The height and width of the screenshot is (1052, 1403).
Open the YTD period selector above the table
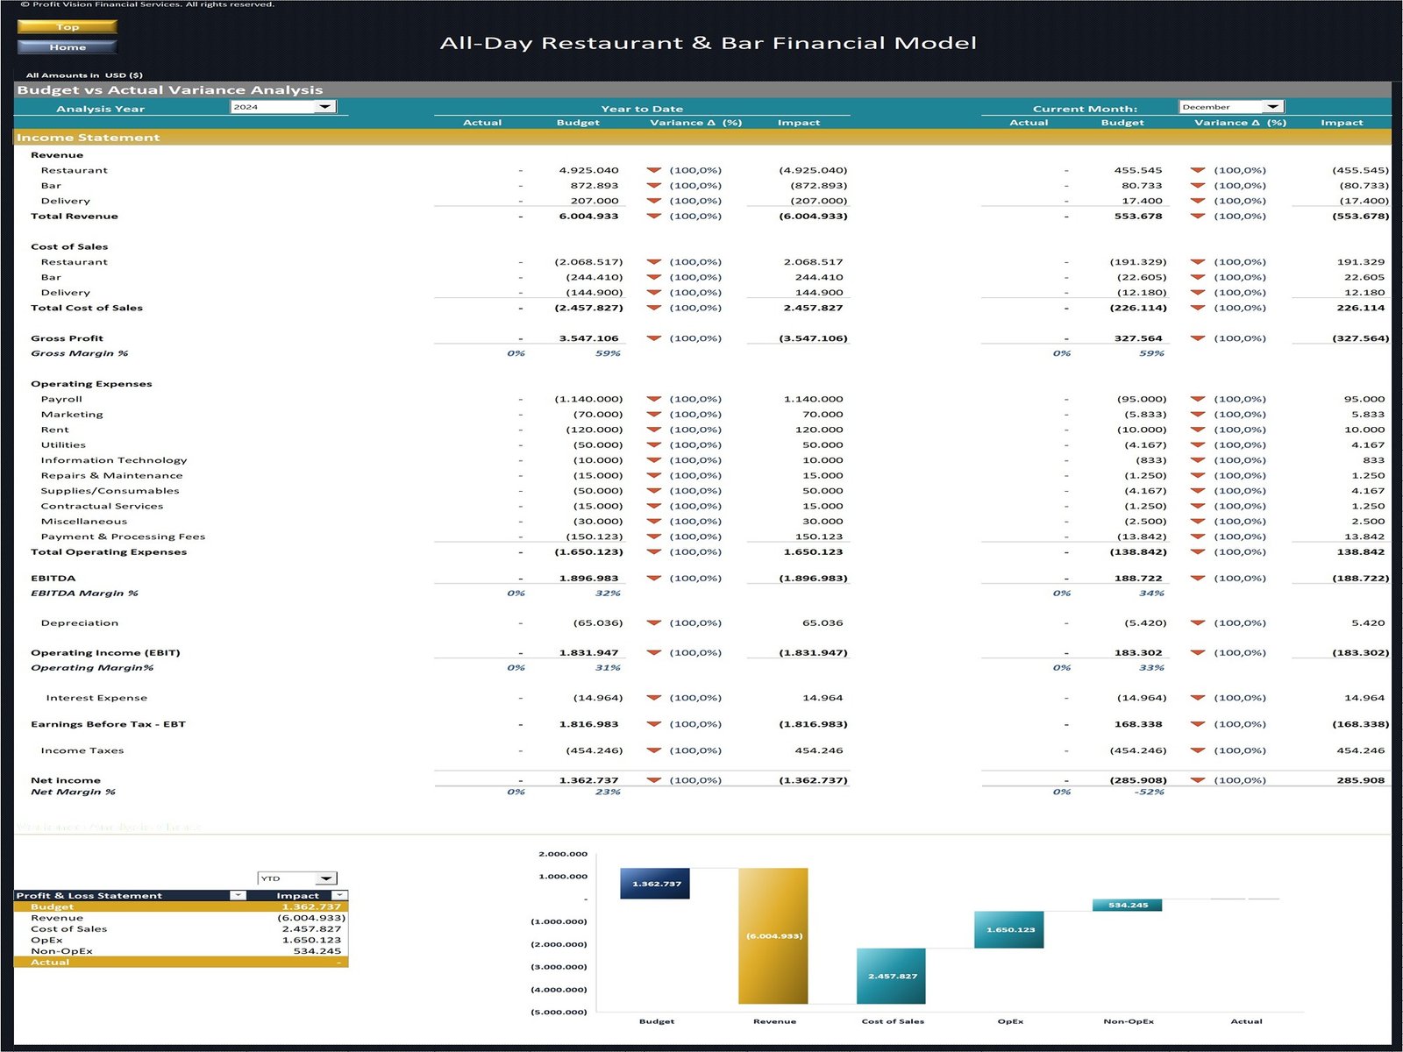(324, 878)
